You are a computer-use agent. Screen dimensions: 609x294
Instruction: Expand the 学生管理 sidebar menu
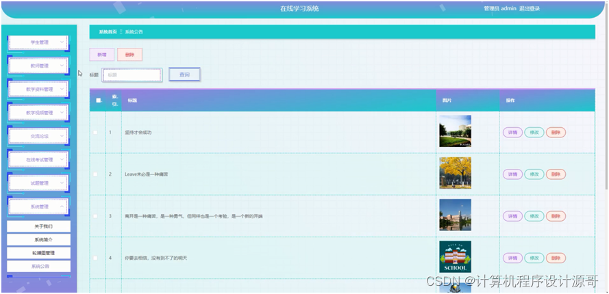pos(38,42)
